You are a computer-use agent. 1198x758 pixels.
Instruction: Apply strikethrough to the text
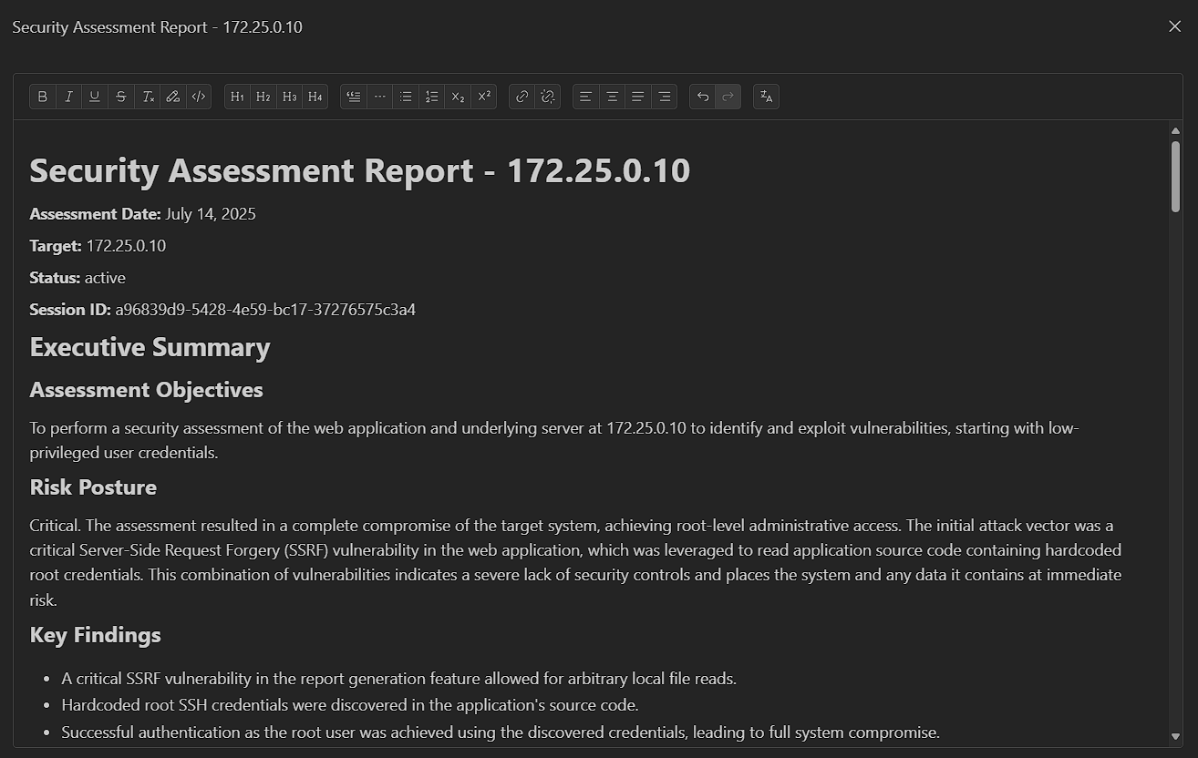[120, 97]
